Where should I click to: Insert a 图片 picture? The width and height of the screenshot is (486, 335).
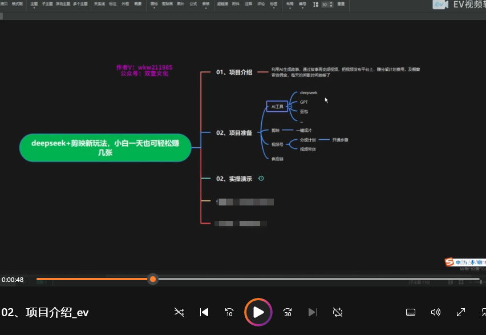click(180, 4)
